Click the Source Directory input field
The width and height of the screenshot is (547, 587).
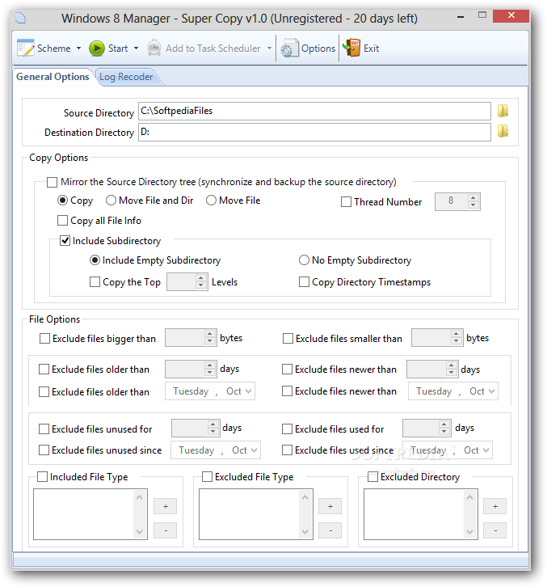(x=314, y=112)
